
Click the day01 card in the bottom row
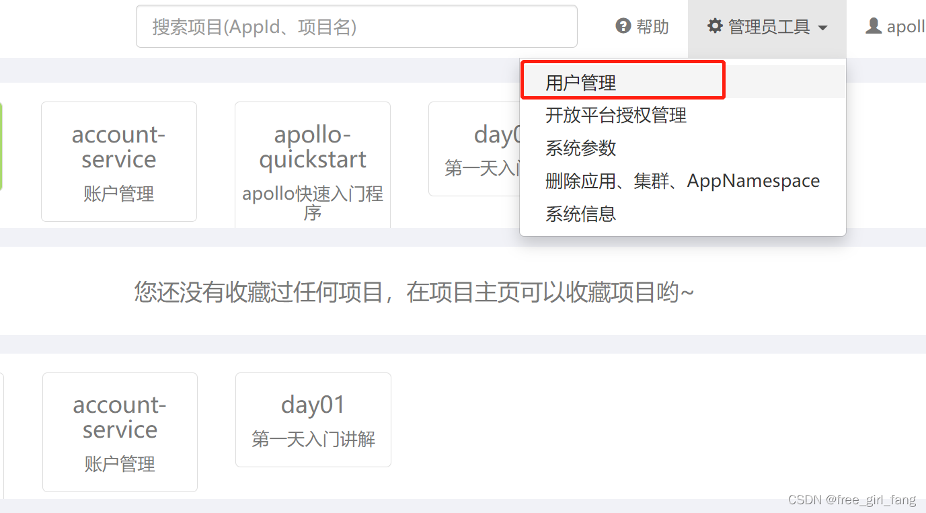[312, 419]
